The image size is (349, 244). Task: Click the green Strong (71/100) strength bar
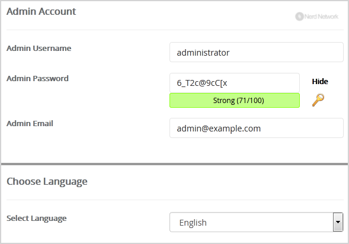[235, 100]
